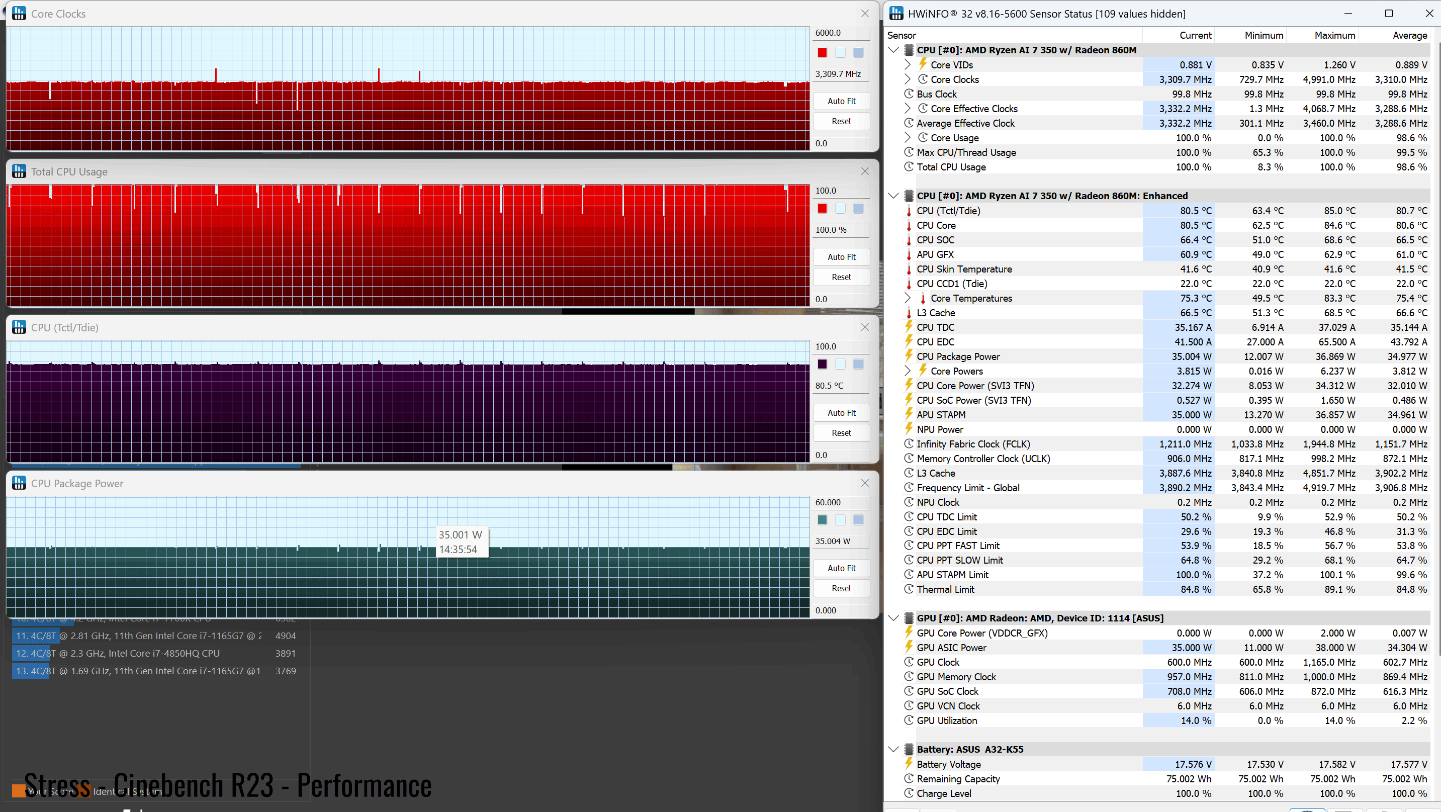Click Auto Fit in CPU (Tctl/Tdie) graph

click(x=841, y=413)
